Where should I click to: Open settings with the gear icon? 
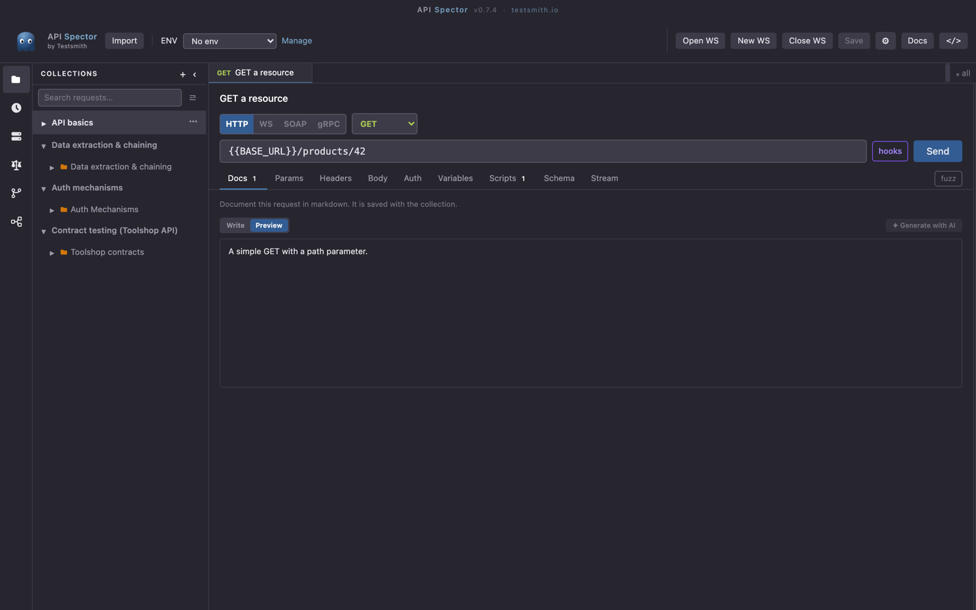[885, 41]
